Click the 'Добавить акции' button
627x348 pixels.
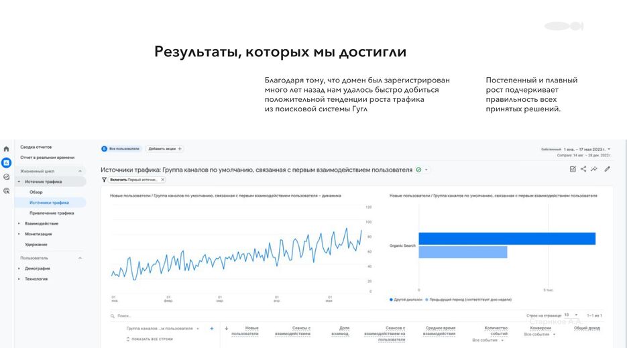[x=164, y=149]
